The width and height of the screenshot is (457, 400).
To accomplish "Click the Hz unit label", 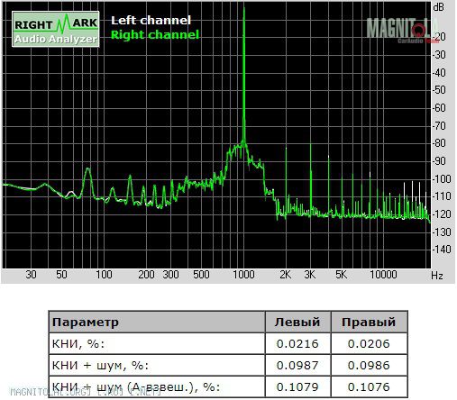I will 437,276.
